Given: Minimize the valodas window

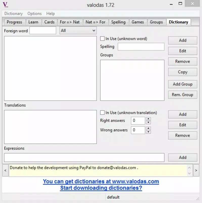Looking at the screenshot, I should click(x=171, y=4).
